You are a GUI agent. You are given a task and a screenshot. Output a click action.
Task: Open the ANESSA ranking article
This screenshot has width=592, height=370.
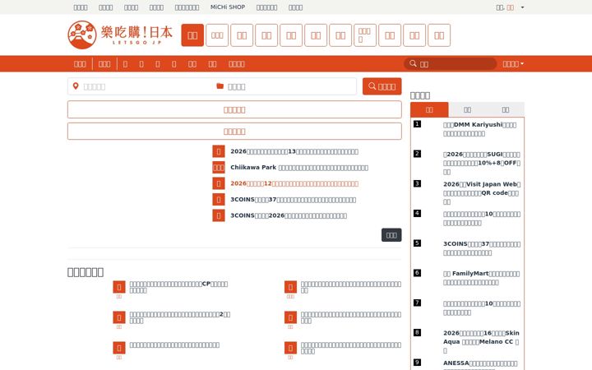481,364
